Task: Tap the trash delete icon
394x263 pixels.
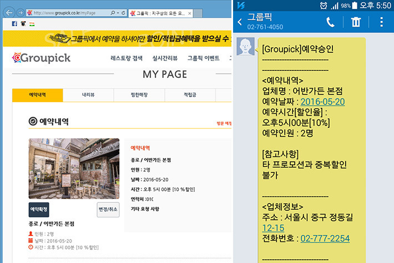Action: pos(356,22)
